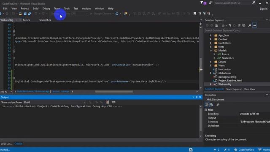This screenshot has height=152, width=270.
Task: Collapse All icon in Solution Explorer
Action: [239, 25]
